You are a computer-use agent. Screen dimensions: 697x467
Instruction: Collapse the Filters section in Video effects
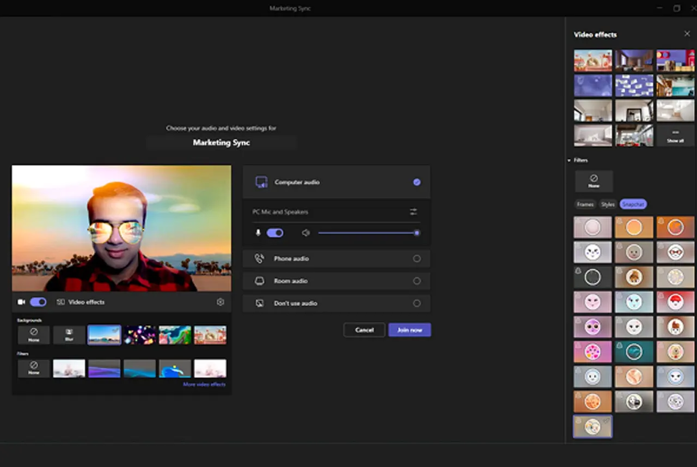[x=569, y=160]
